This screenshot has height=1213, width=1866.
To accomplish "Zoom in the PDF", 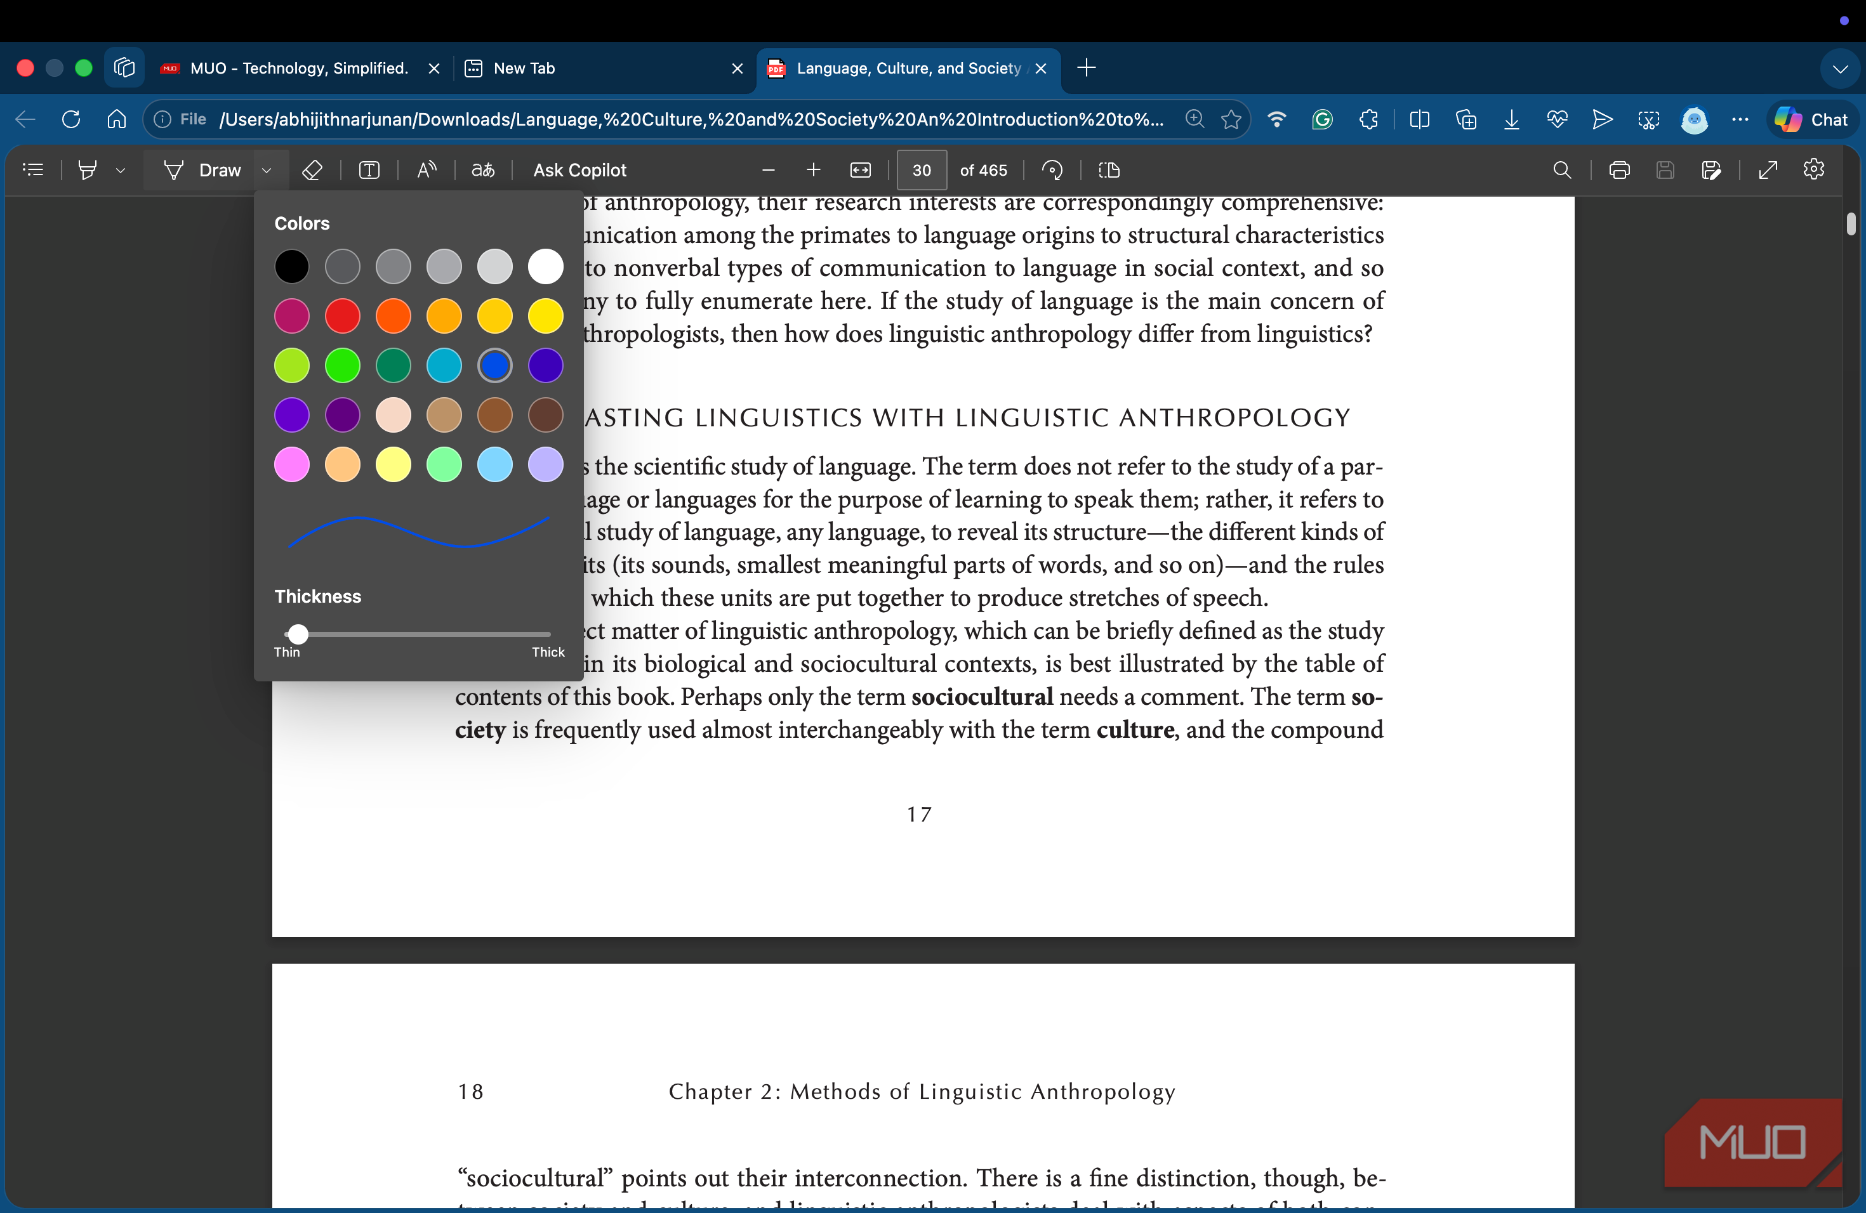I will pos(814,169).
